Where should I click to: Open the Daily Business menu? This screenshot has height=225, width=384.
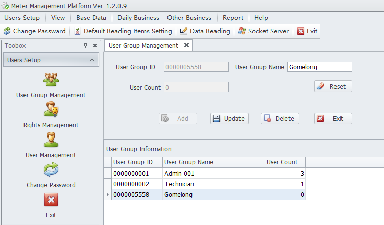coord(138,18)
